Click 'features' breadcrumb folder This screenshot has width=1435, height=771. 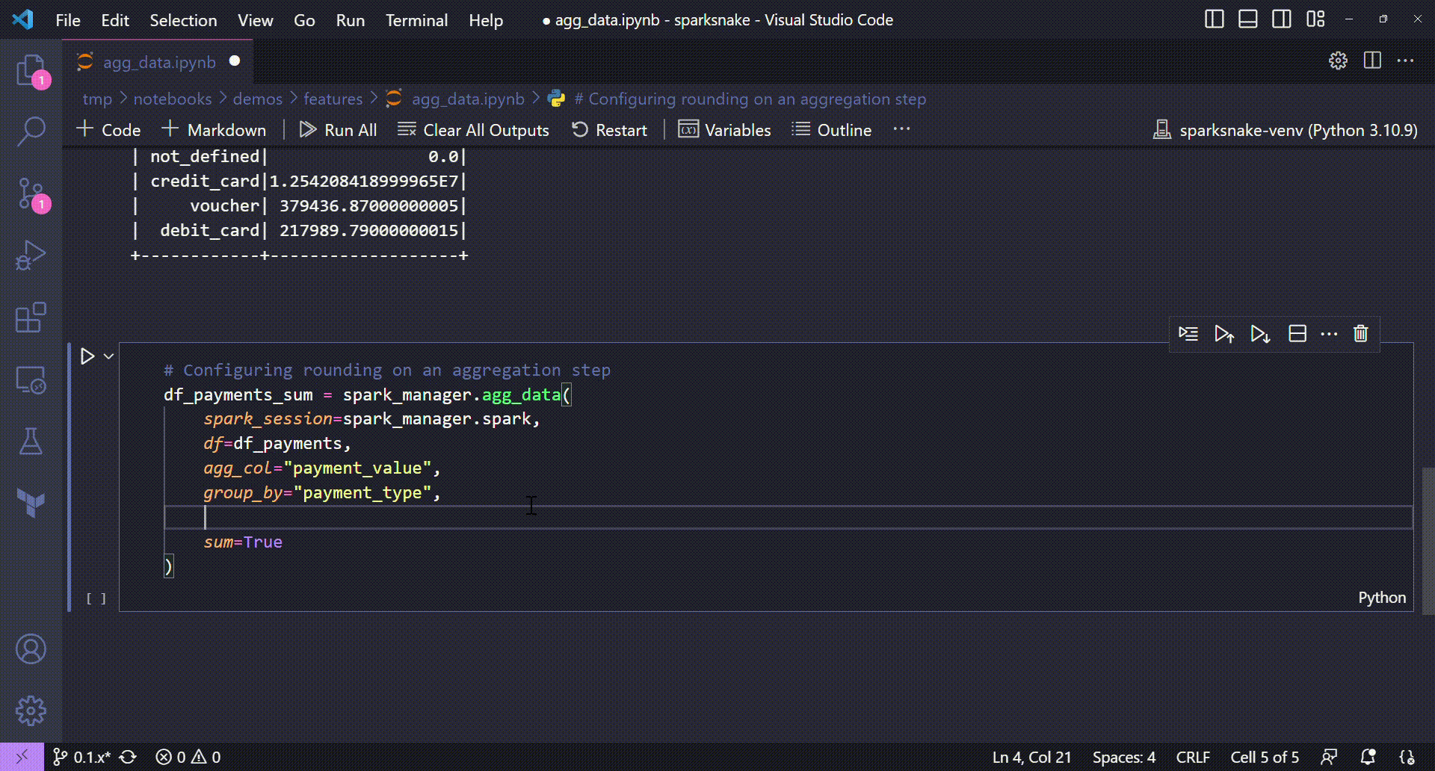coord(333,99)
